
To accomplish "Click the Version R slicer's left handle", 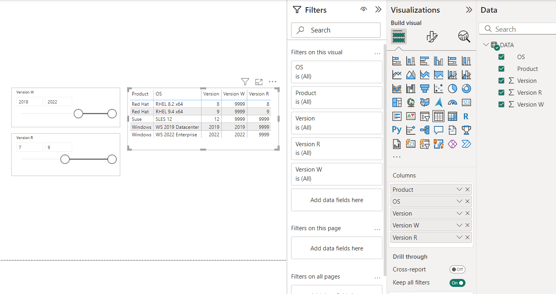I will [x=65, y=159].
